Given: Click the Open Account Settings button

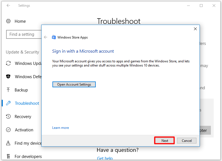Looking at the screenshot, I should pos(74,85).
